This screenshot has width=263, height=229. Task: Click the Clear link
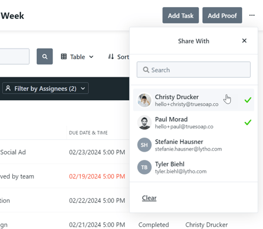click(x=149, y=198)
